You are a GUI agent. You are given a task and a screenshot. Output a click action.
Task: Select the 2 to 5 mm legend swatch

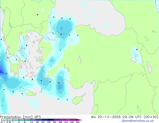click(x=22, y=120)
